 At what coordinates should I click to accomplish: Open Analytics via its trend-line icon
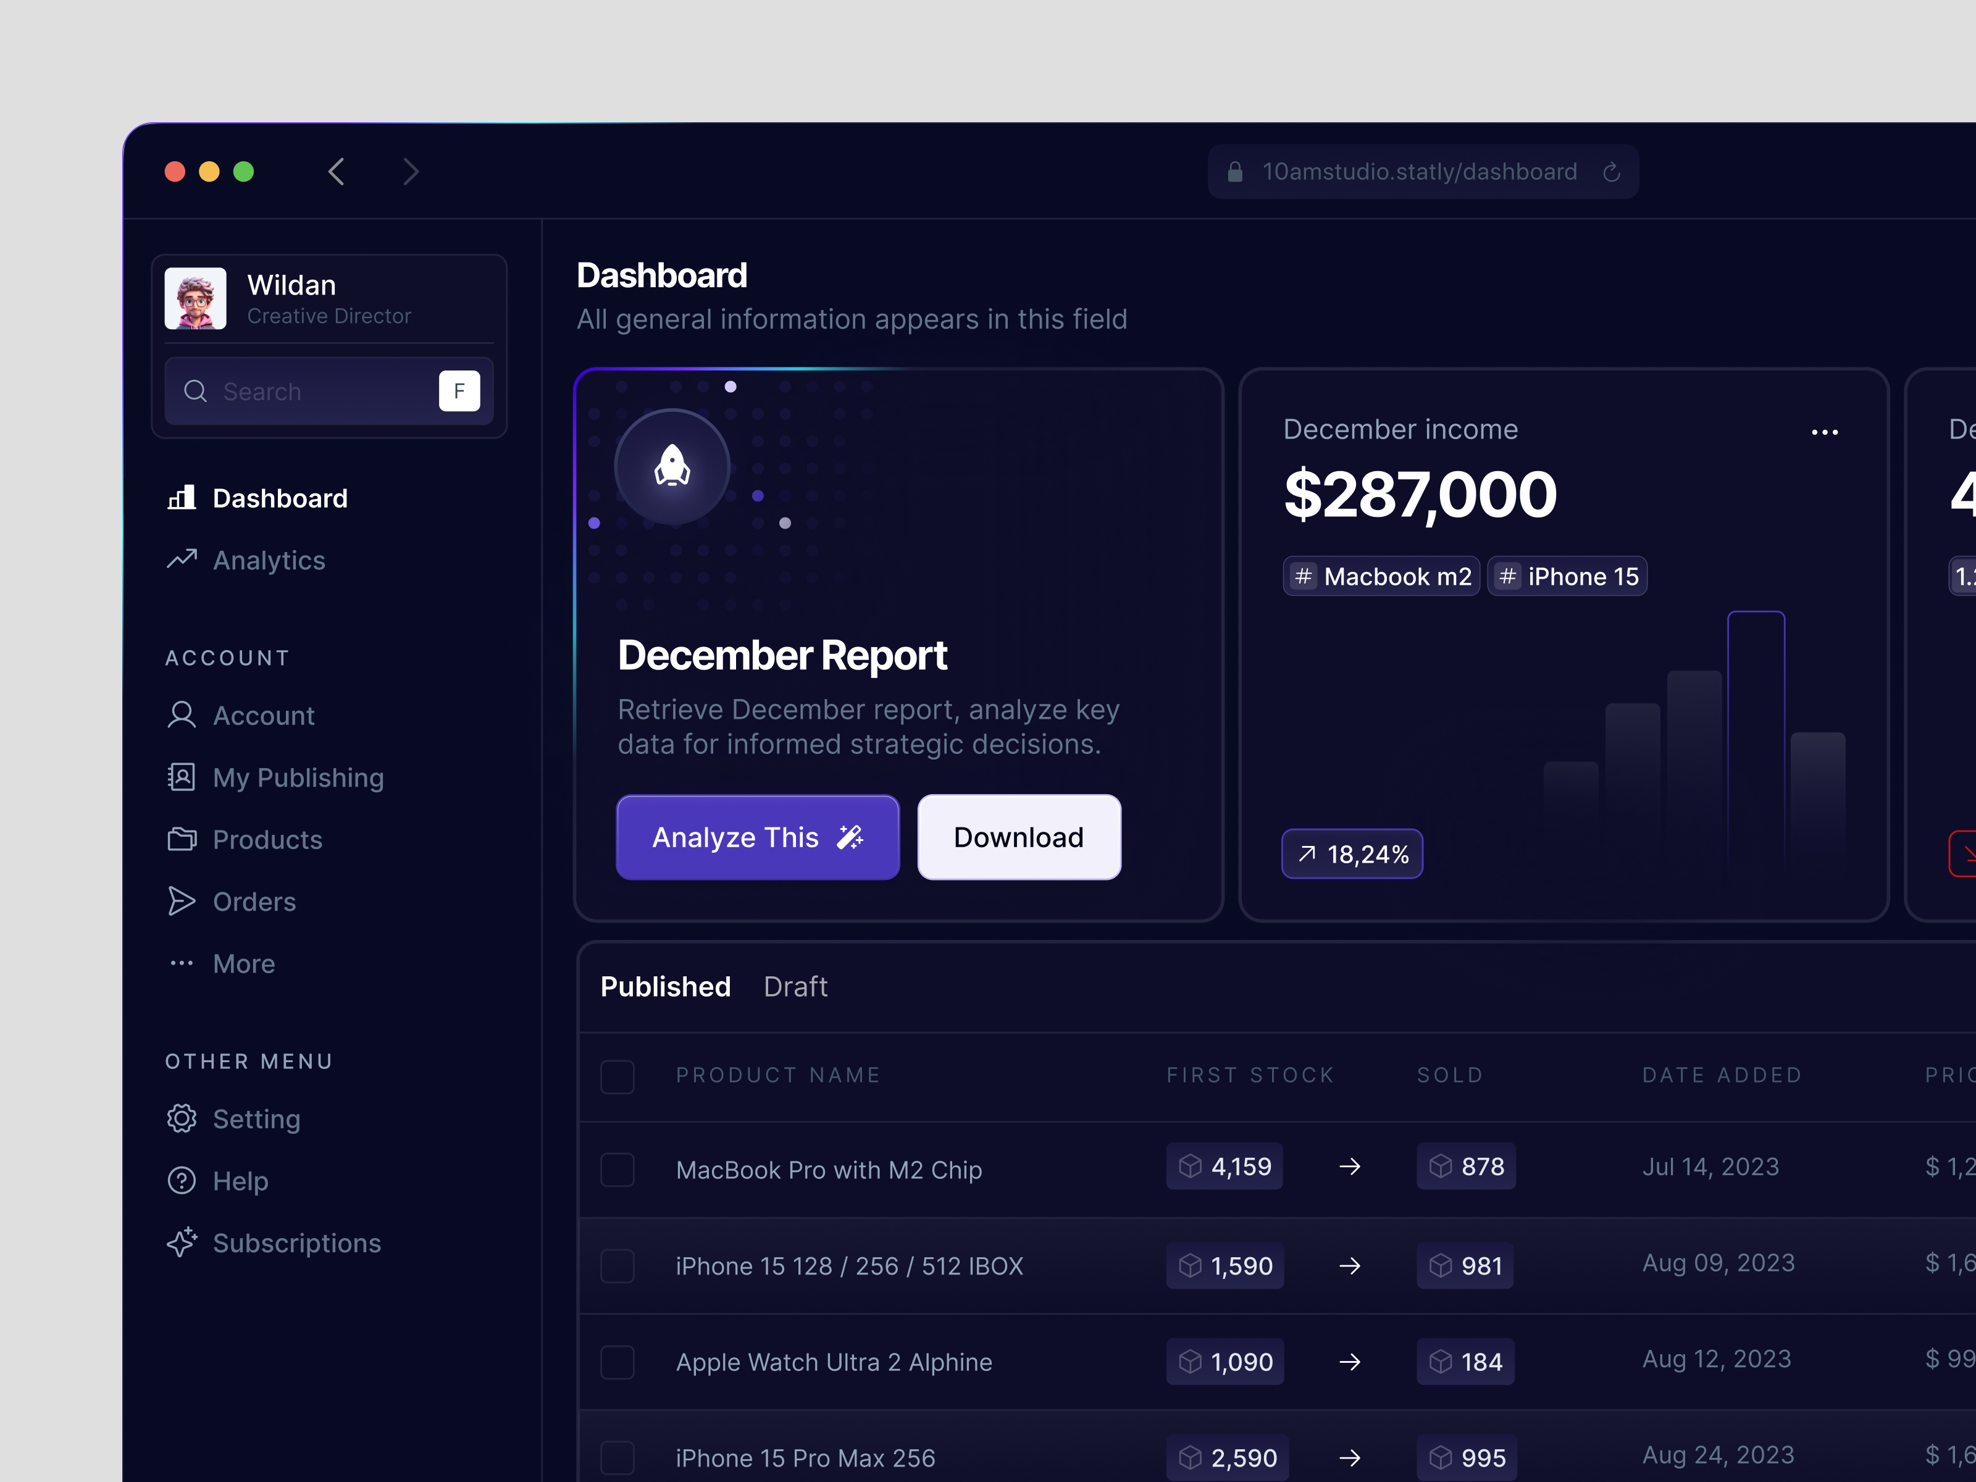point(182,559)
